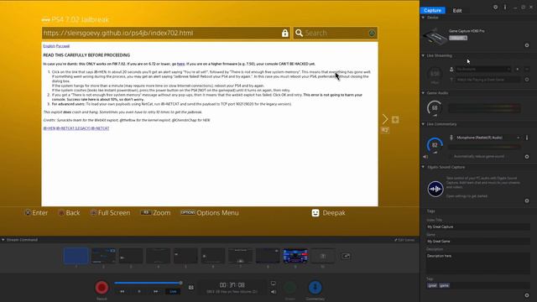Click add scene icon after thumbnails
Screen dimensions: 537x302
[346, 256]
